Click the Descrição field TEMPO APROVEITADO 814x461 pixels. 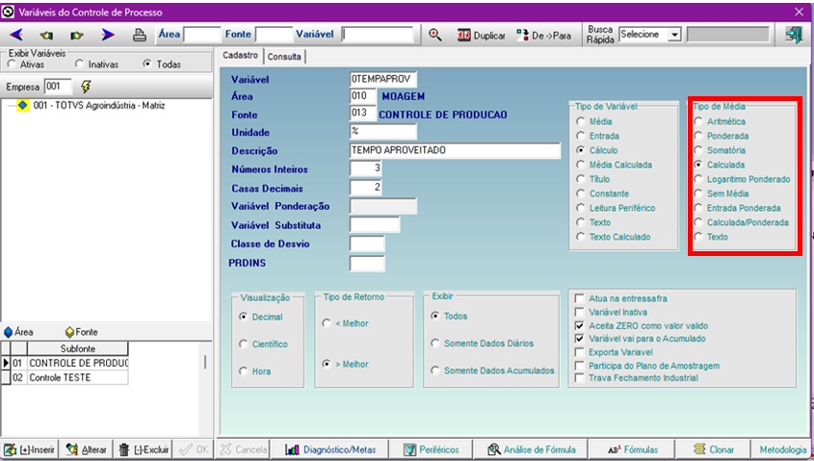(x=456, y=150)
